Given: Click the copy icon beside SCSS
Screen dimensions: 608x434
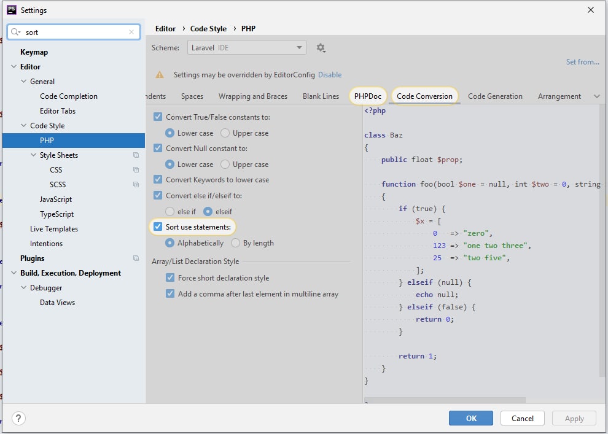Looking at the screenshot, I should pos(136,185).
